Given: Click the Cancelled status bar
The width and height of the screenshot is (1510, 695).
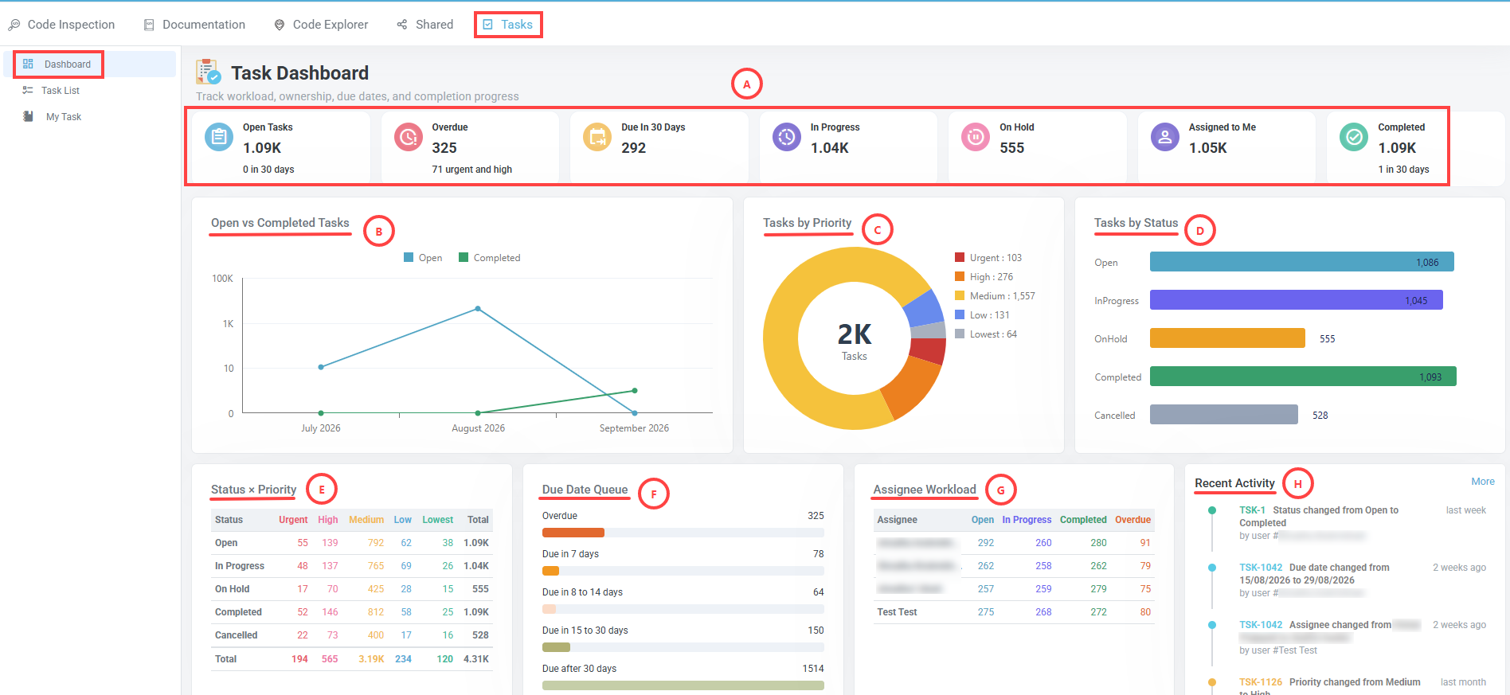Looking at the screenshot, I should (1224, 415).
